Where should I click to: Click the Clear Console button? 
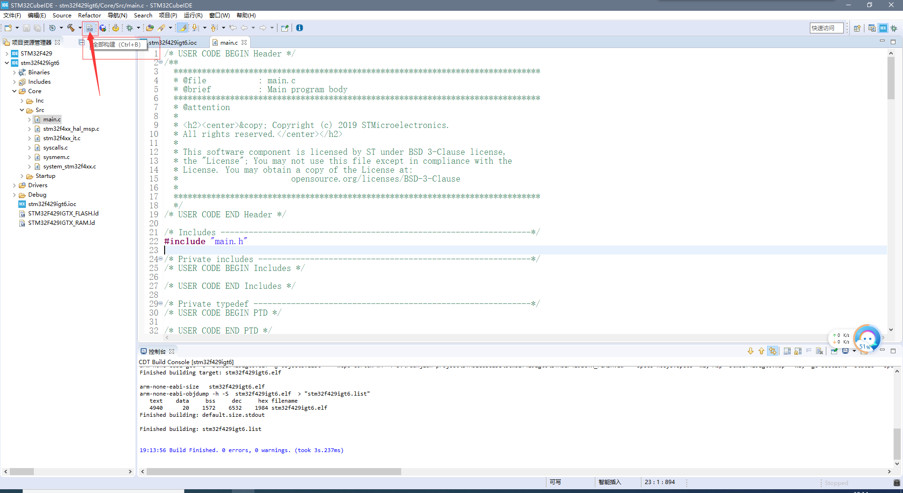[819, 351]
